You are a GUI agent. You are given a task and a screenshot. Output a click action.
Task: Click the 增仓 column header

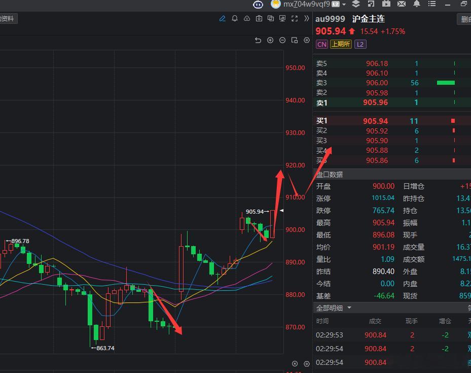click(x=445, y=321)
